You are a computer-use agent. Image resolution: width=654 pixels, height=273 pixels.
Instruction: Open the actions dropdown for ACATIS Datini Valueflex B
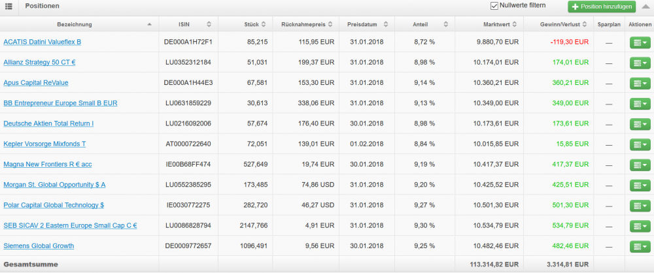[x=639, y=42]
